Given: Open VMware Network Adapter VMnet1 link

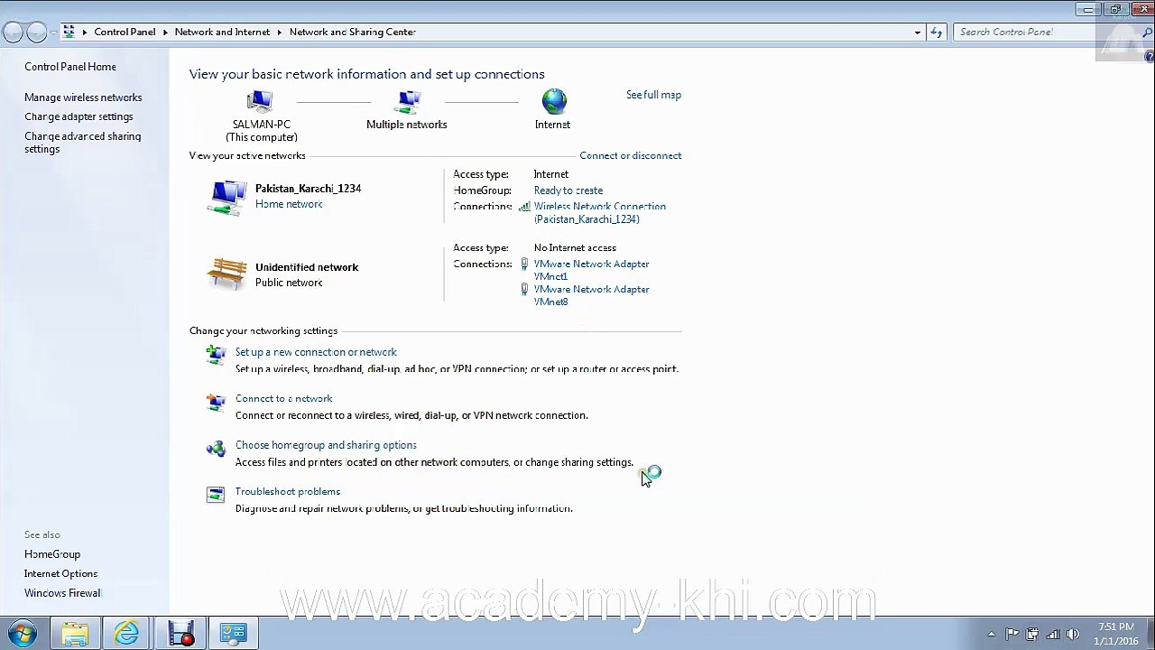Looking at the screenshot, I should click(x=592, y=270).
